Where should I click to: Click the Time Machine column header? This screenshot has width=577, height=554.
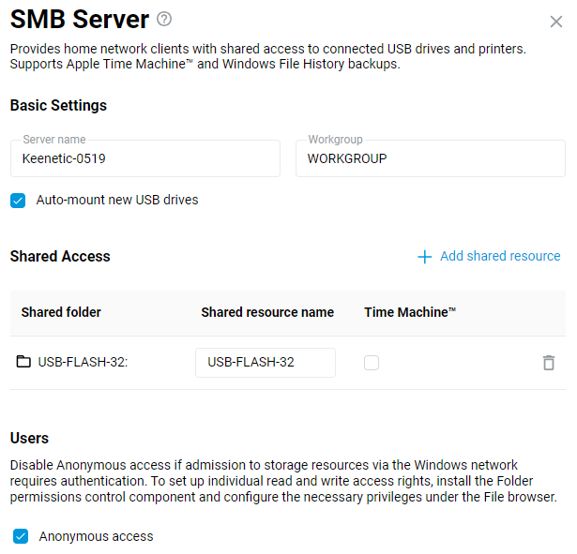click(410, 312)
